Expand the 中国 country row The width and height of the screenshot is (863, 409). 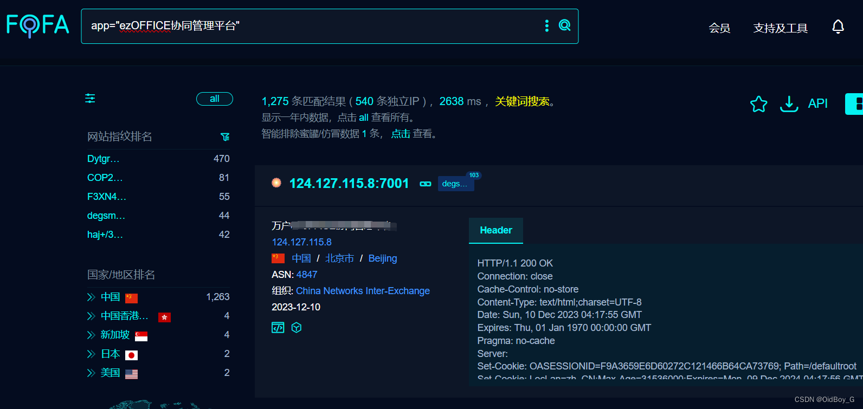click(91, 297)
